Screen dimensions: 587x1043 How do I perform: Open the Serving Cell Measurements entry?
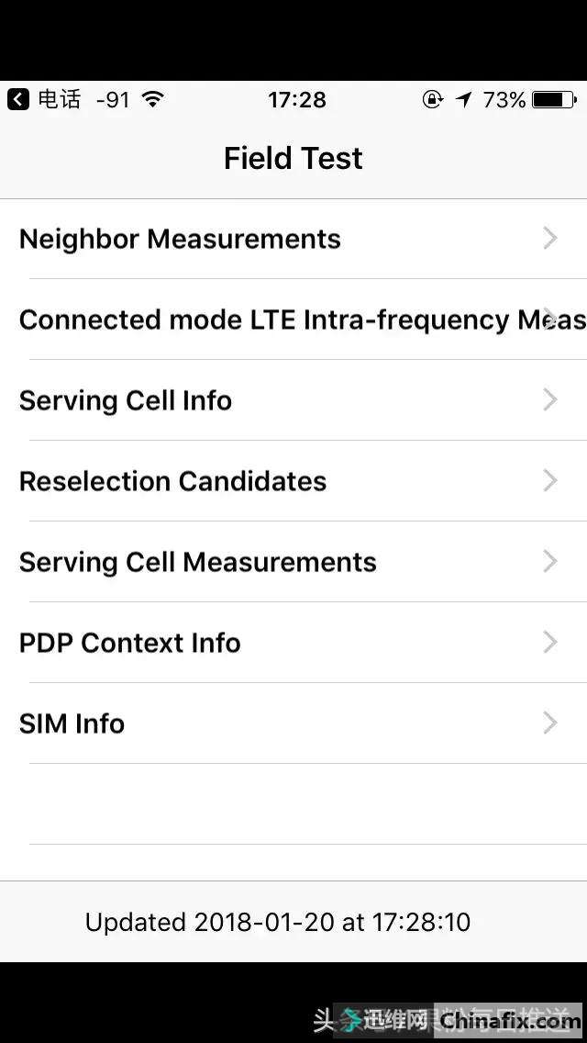(x=198, y=562)
